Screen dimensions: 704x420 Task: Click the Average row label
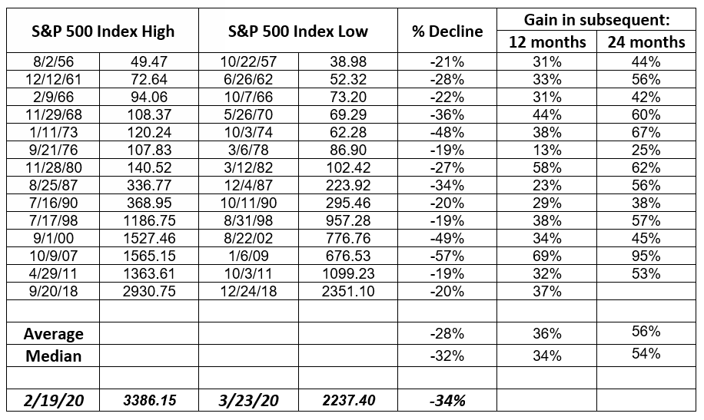54,333
